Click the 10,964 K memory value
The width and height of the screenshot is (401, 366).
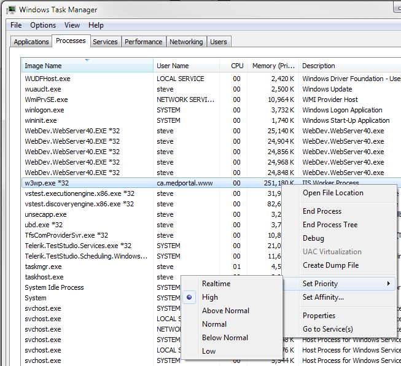tap(281, 99)
